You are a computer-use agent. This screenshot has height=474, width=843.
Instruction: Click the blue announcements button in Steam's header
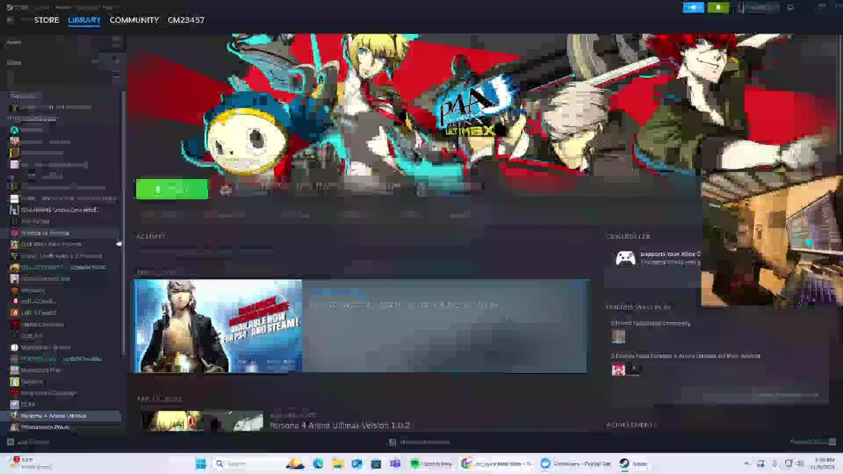click(x=693, y=7)
